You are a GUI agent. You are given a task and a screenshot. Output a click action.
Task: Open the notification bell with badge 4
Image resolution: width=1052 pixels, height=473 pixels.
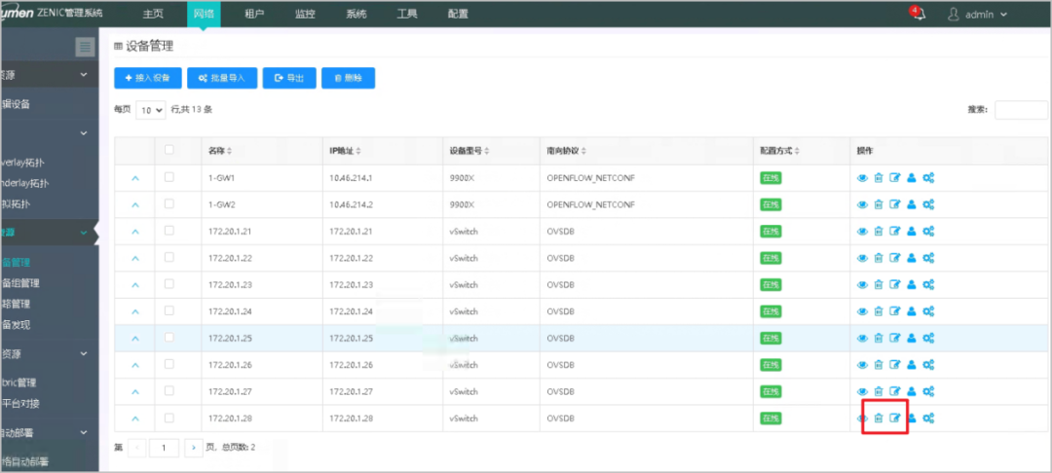click(918, 14)
